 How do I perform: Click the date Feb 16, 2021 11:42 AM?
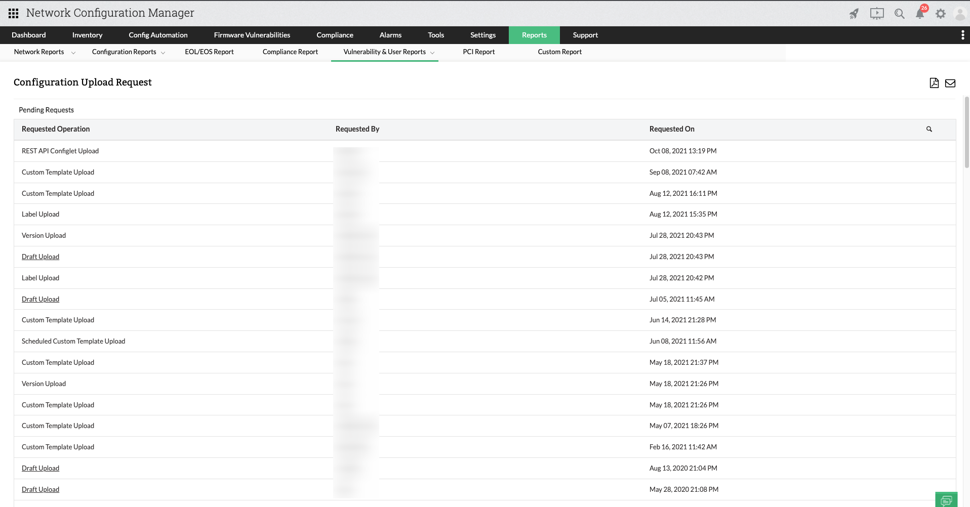tap(683, 447)
